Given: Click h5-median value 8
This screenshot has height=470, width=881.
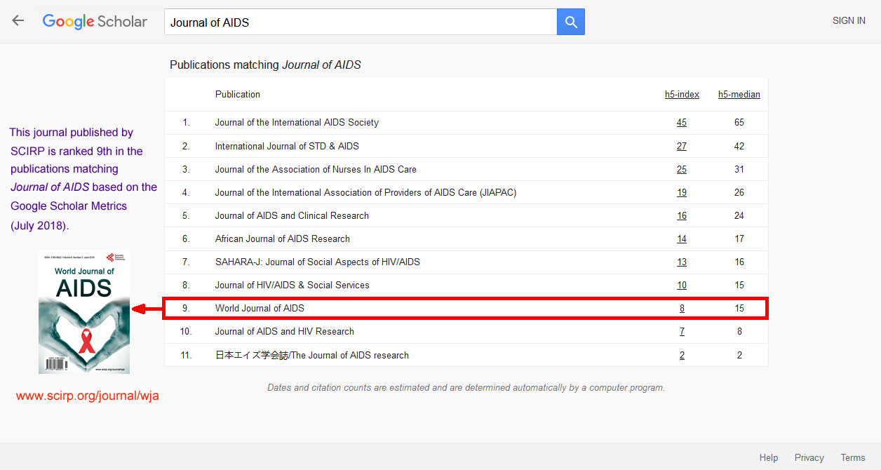Looking at the screenshot, I should point(739,332).
